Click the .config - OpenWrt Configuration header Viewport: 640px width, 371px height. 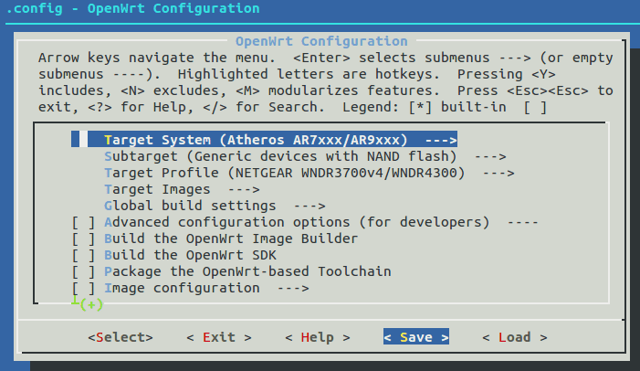click(132, 8)
